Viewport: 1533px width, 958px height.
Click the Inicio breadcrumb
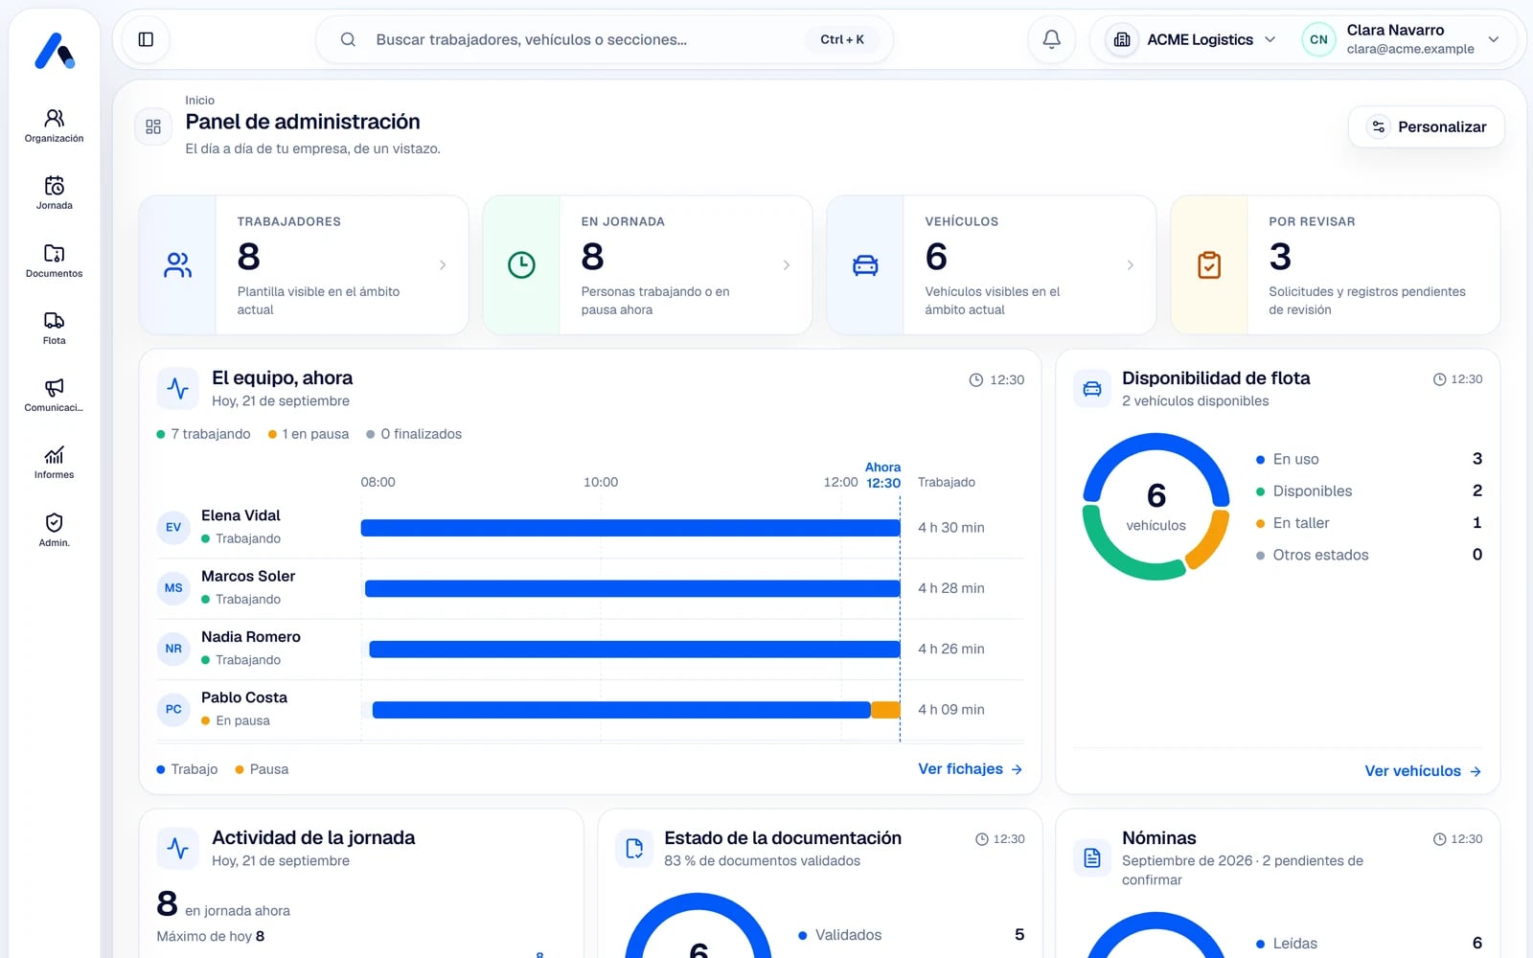pyautogui.click(x=199, y=101)
